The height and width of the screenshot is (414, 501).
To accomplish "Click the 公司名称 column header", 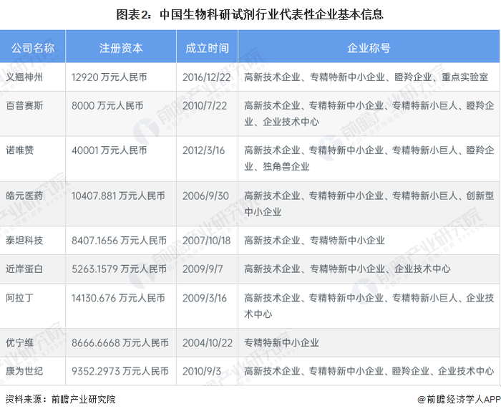I will pos(33,48).
